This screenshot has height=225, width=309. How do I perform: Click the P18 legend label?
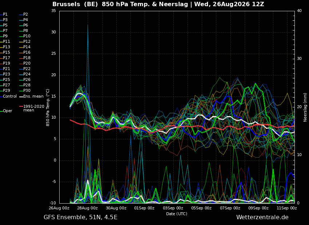pos(27,58)
